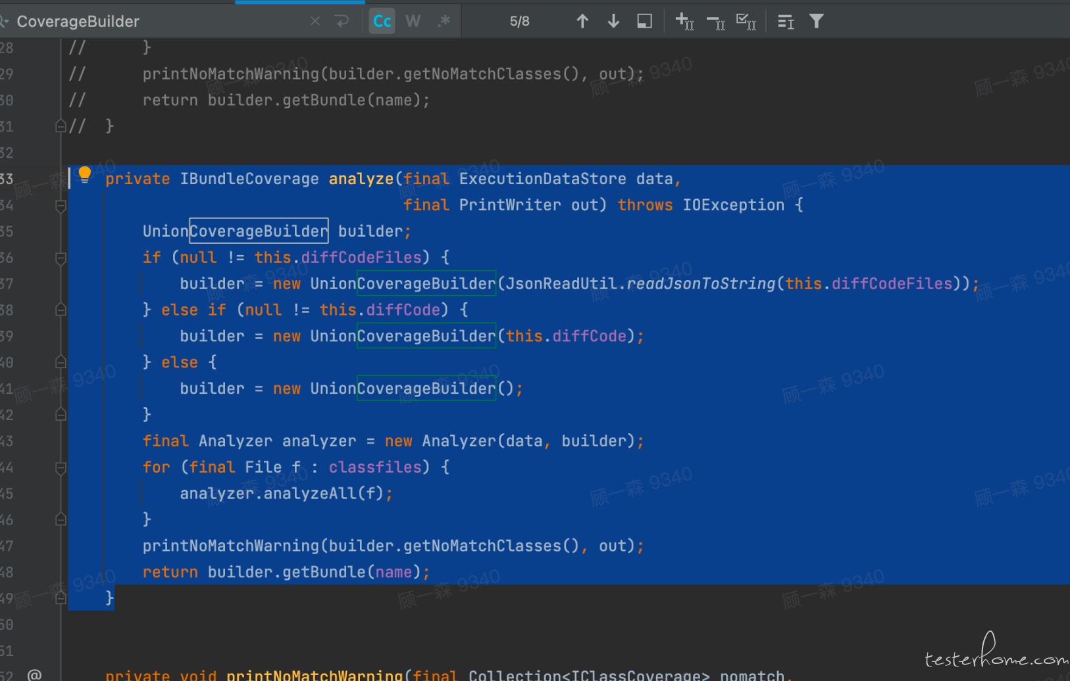
Task: Open results in Find window icon
Action: pos(645,22)
